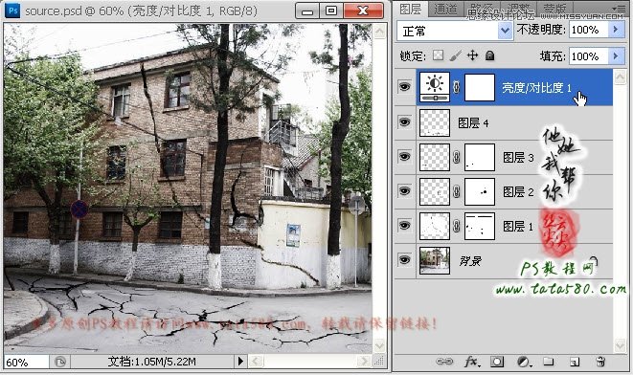Click the 图层 4 layer thumbnail
This screenshot has width=633, height=375.
pyautogui.click(x=435, y=122)
